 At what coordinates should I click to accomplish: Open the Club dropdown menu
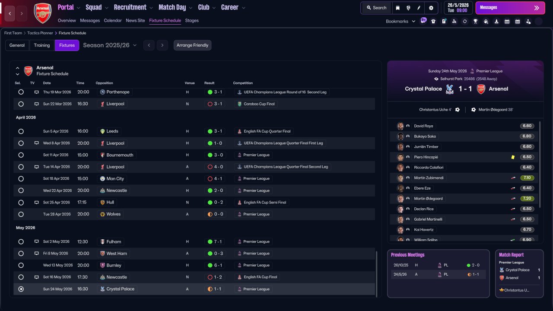[207, 7]
